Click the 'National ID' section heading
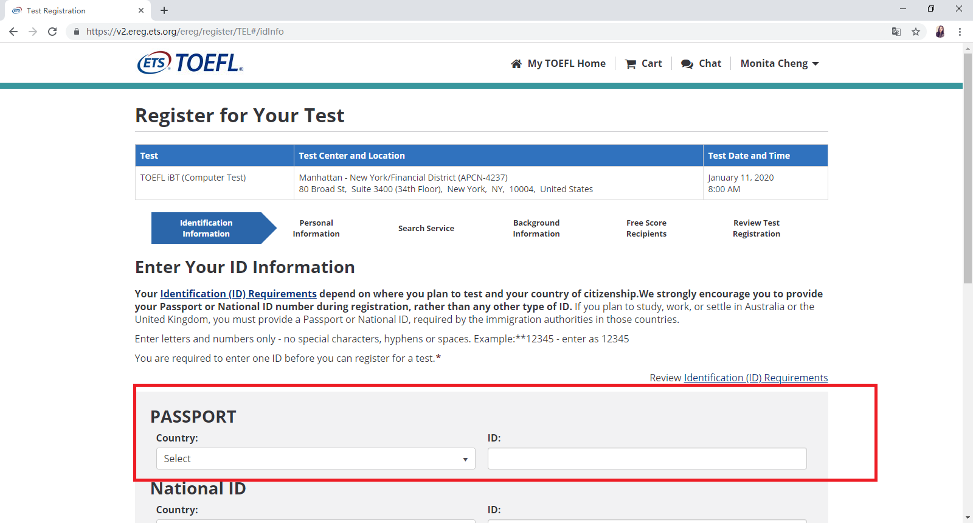973x523 pixels. 198,488
